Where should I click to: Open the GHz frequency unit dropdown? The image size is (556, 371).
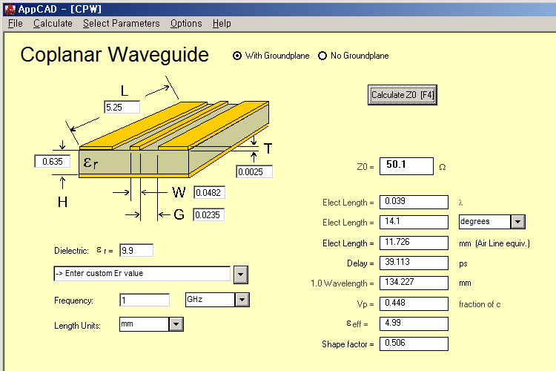pyautogui.click(x=242, y=300)
